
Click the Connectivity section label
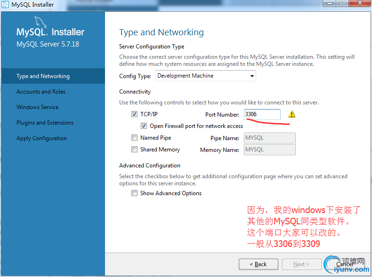point(135,92)
